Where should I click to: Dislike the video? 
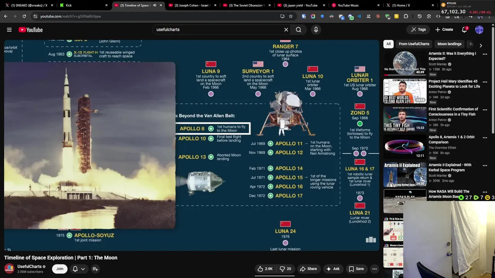[x=285, y=269]
